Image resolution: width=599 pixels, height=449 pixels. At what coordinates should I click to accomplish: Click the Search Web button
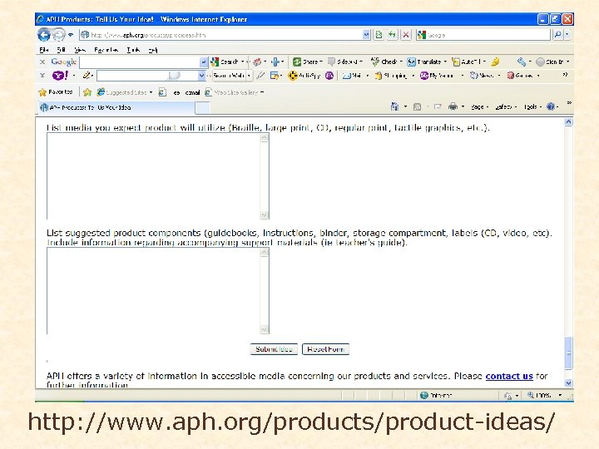point(229,76)
